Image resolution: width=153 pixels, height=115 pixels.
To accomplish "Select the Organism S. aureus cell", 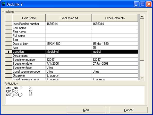I will point(69,75).
